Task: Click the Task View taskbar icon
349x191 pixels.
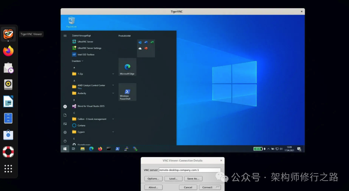Action: 73,149
